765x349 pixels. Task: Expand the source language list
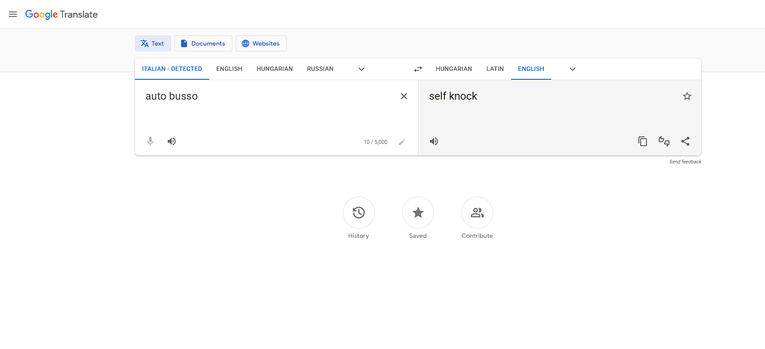click(361, 69)
